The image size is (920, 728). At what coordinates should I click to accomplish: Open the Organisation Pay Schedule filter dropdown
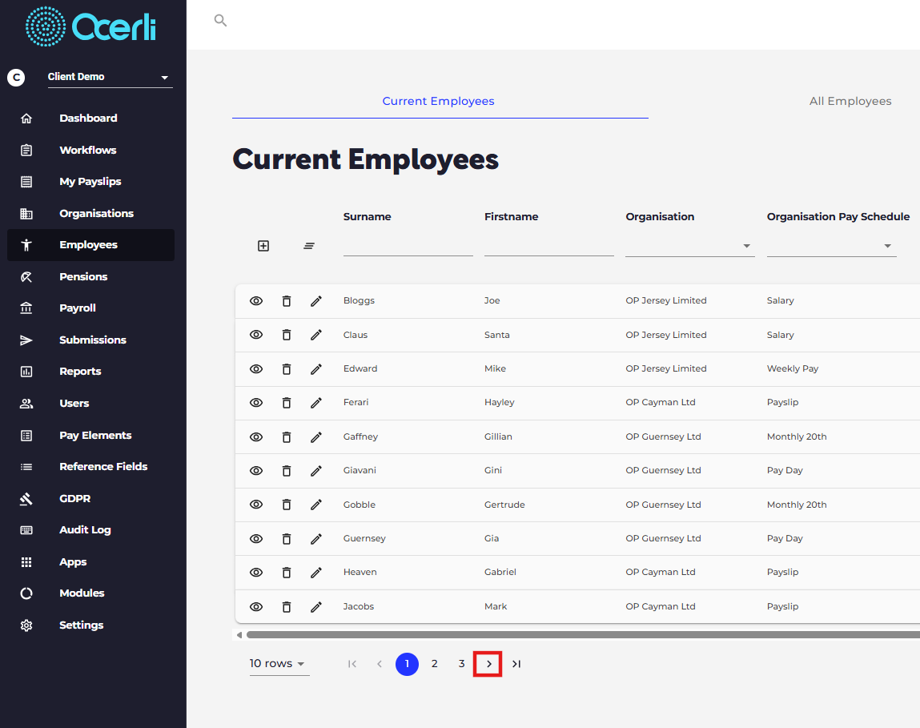[831, 246]
